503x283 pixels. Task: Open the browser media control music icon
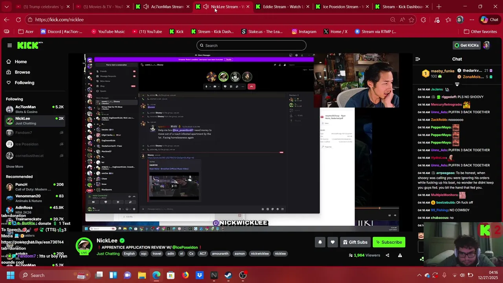coord(437,20)
